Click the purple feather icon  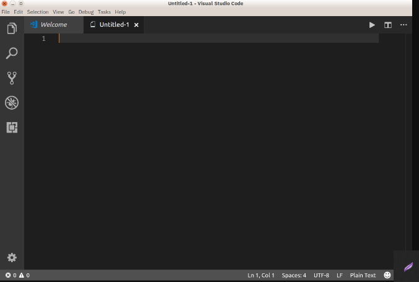click(x=408, y=267)
